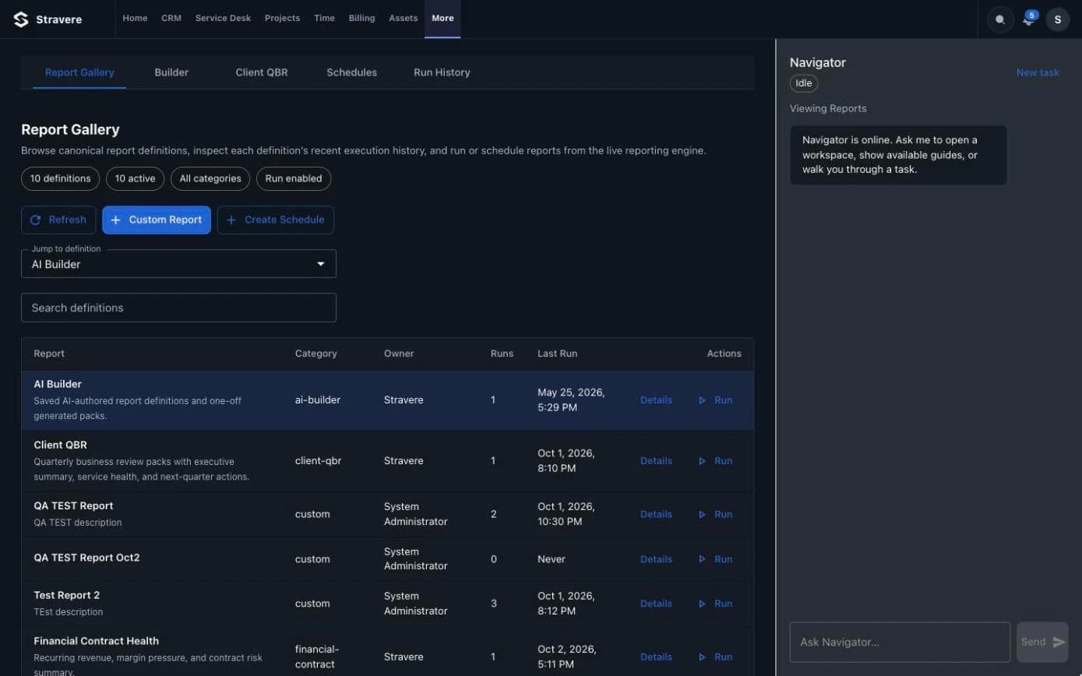Click the send arrow icon in Navigator
Screen dimensions: 1082x676
[x=1059, y=642]
